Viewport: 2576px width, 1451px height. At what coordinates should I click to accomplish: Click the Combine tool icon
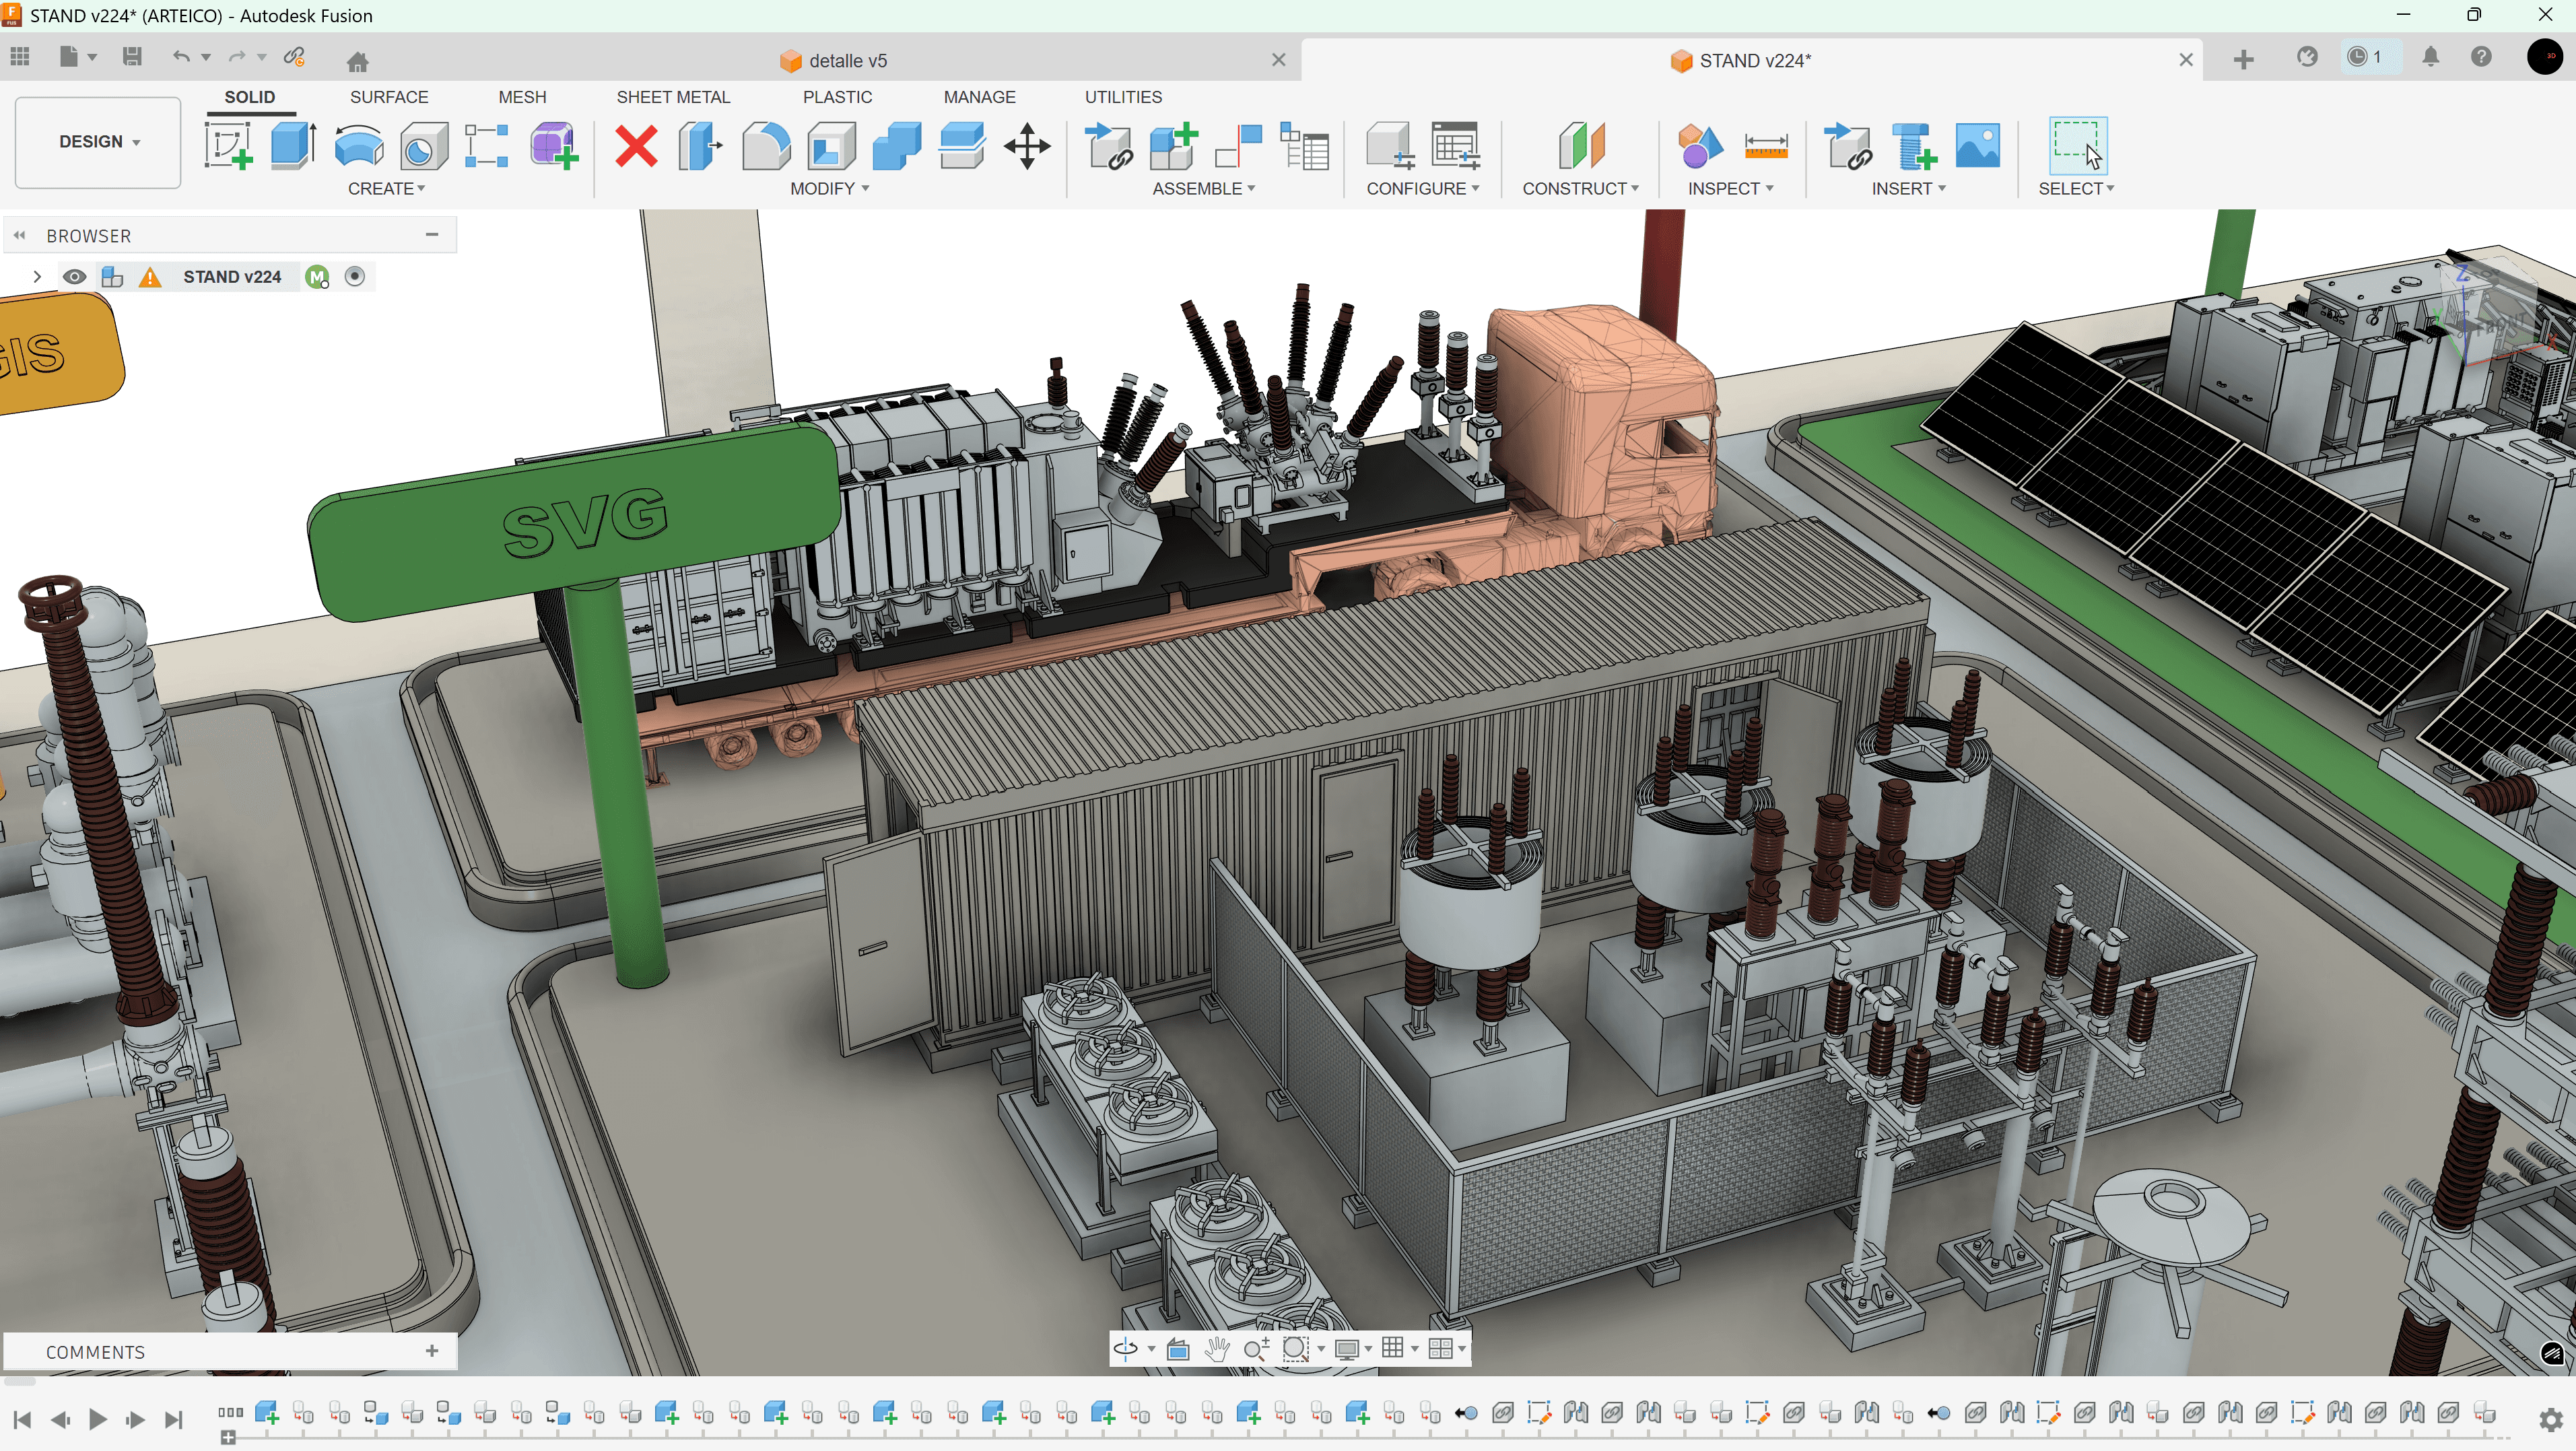(x=896, y=146)
